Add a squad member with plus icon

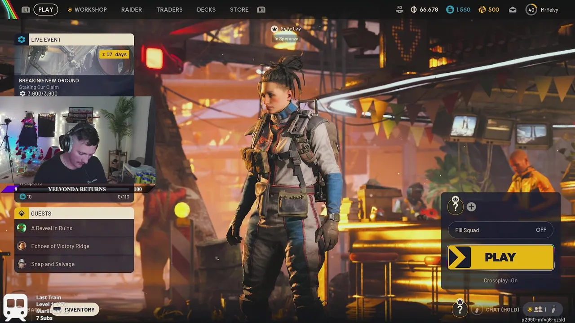click(x=471, y=207)
